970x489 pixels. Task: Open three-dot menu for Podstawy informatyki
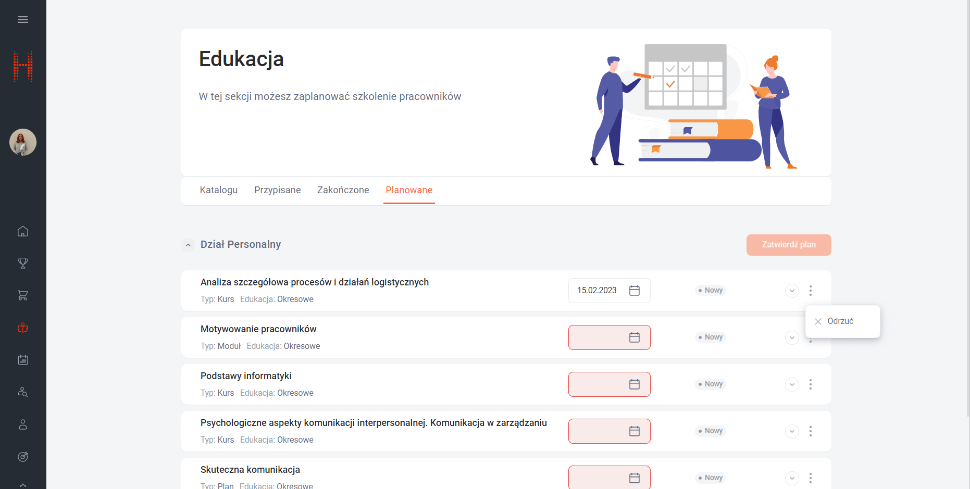click(x=810, y=384)
